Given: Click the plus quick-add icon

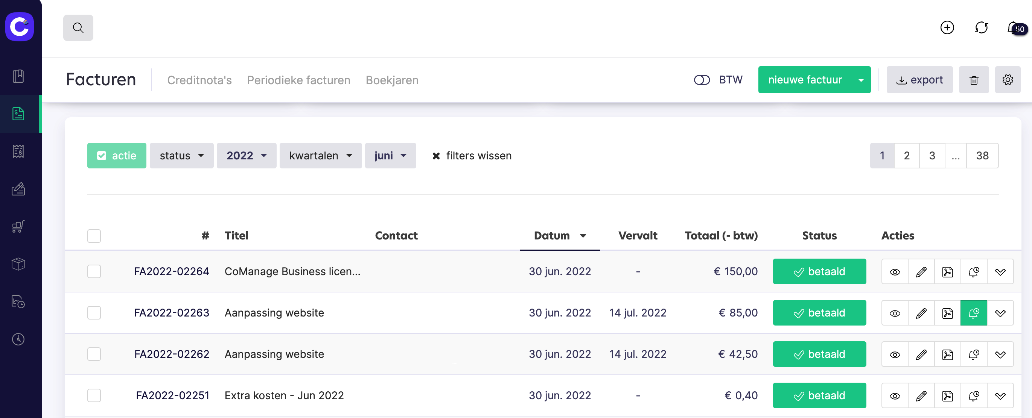Looking at the screenshot, I should 947,27.
